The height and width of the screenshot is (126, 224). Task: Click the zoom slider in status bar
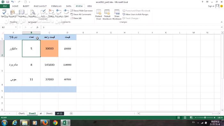pyautogui.click(x=205, y=118)
